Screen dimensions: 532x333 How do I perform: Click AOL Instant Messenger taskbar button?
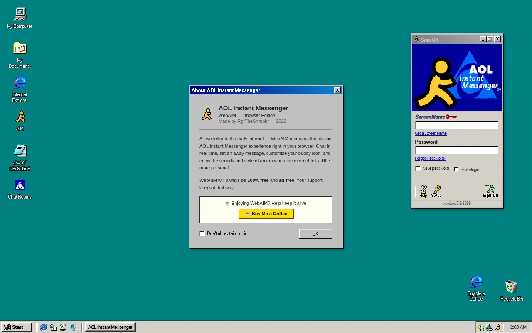(110, 327)
